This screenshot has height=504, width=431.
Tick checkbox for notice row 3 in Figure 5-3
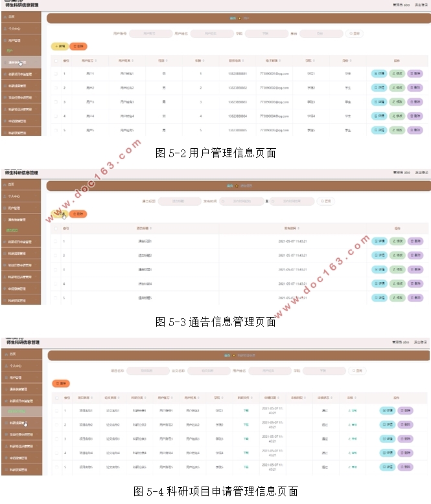(x=56, y=269)
